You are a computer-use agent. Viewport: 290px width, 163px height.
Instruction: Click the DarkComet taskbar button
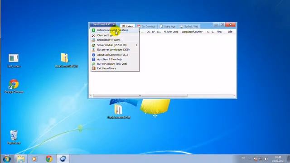click(63, 159)
